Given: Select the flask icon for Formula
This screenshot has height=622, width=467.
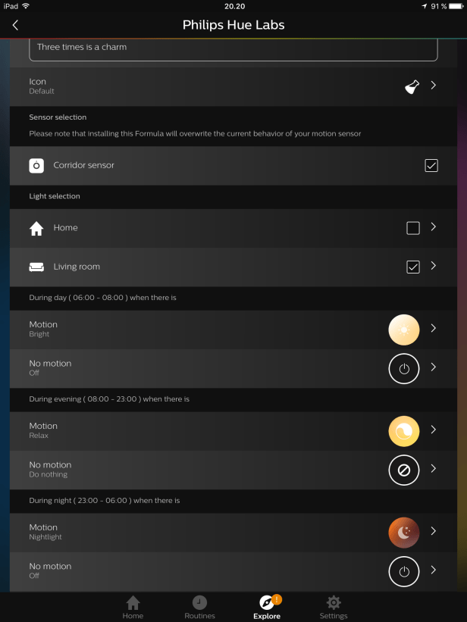Looking at the screenshot, I should 412,86.
